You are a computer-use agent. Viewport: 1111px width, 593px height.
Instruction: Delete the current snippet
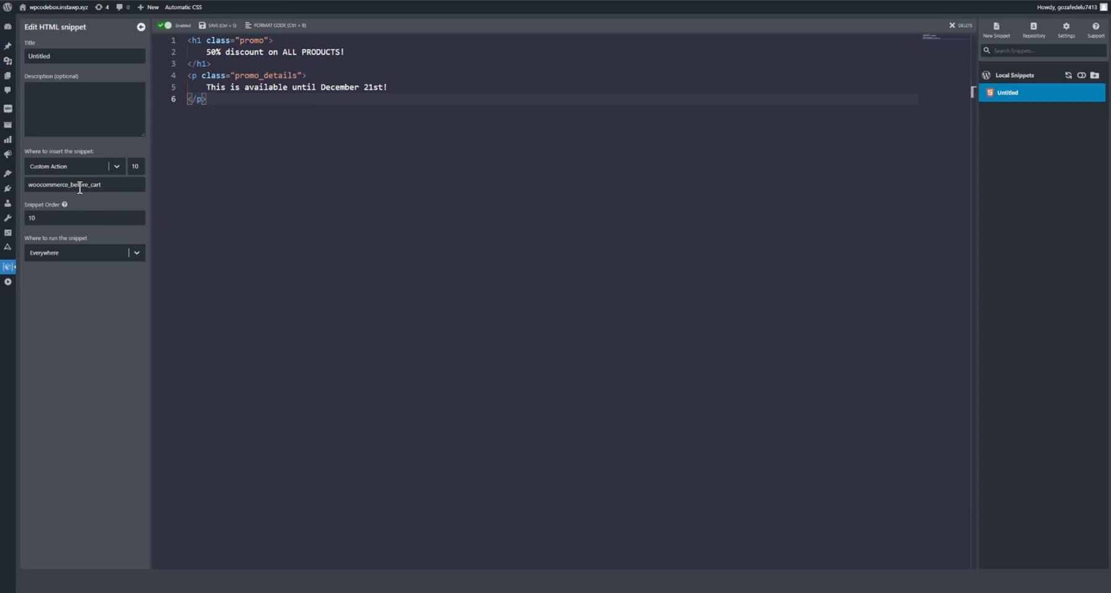(x=960, y=25)
